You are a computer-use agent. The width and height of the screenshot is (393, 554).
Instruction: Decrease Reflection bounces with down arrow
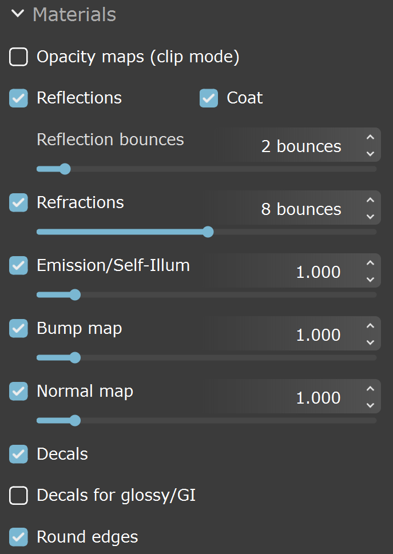[x=370, y=154]
